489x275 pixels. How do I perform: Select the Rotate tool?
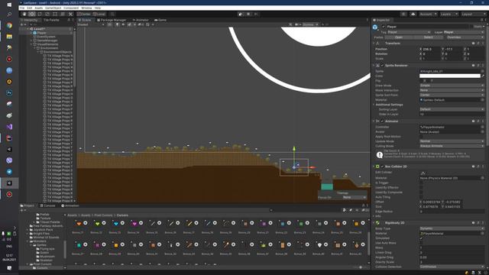(x=40, y=14)
